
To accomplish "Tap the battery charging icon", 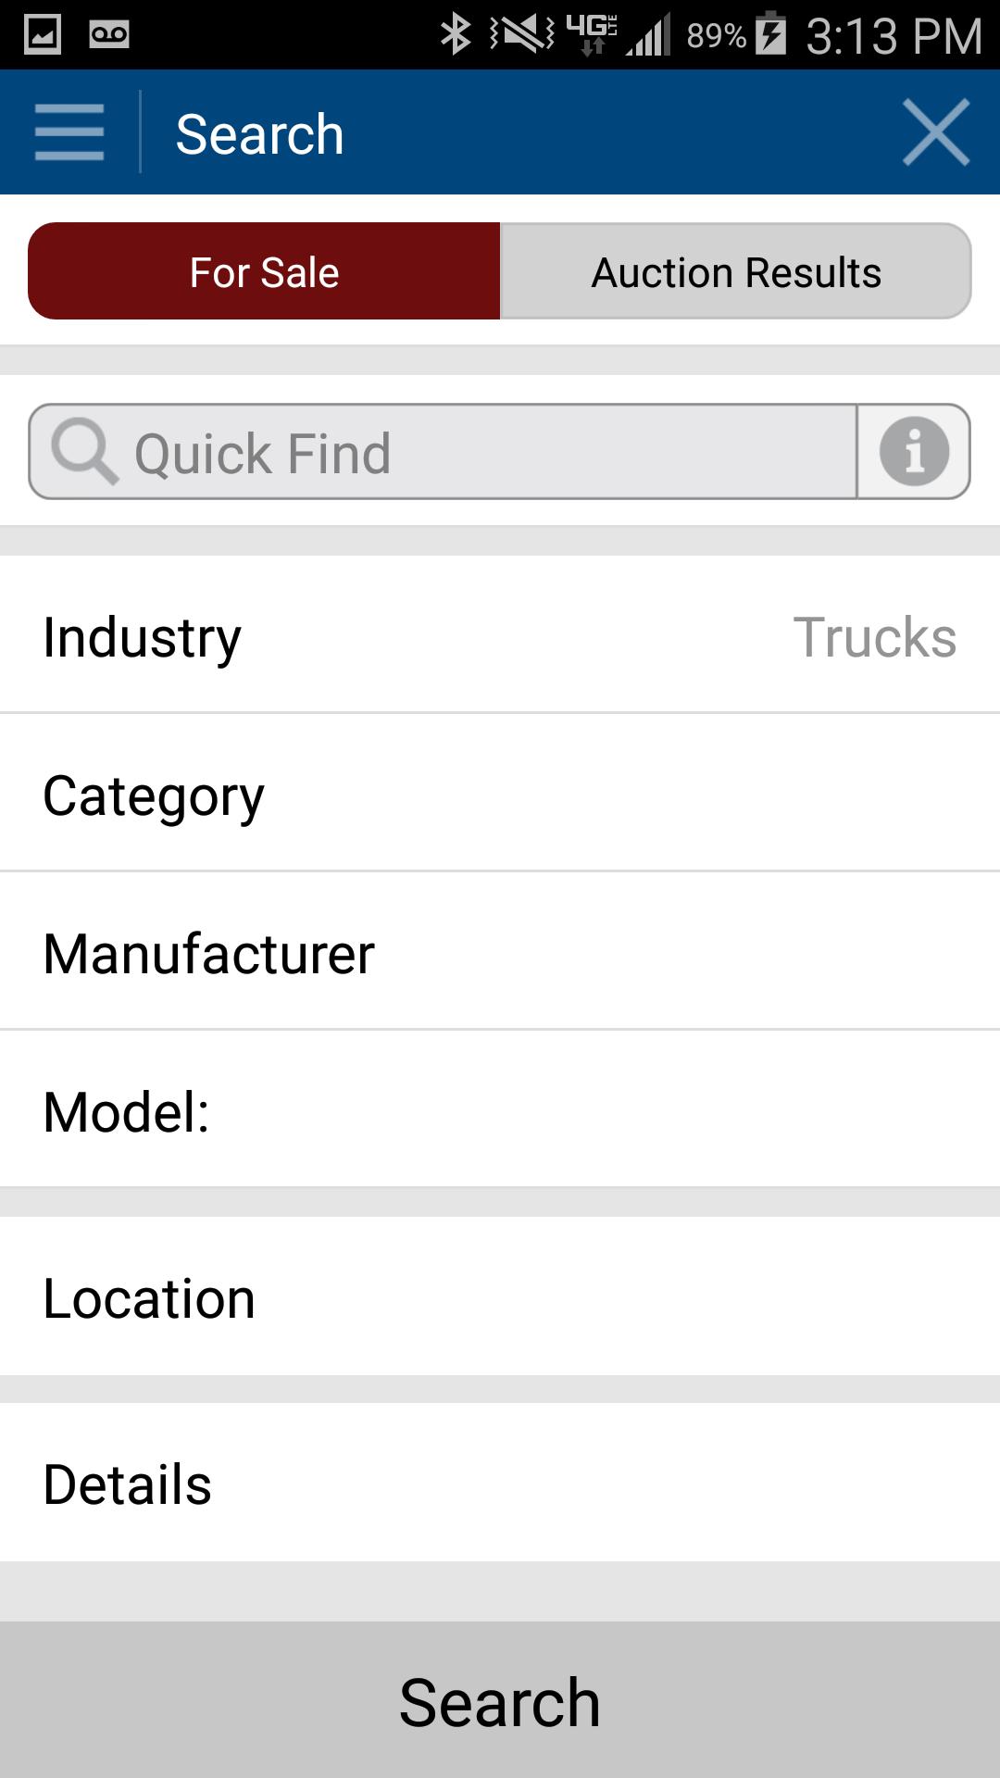I will (x=770, y=35).
